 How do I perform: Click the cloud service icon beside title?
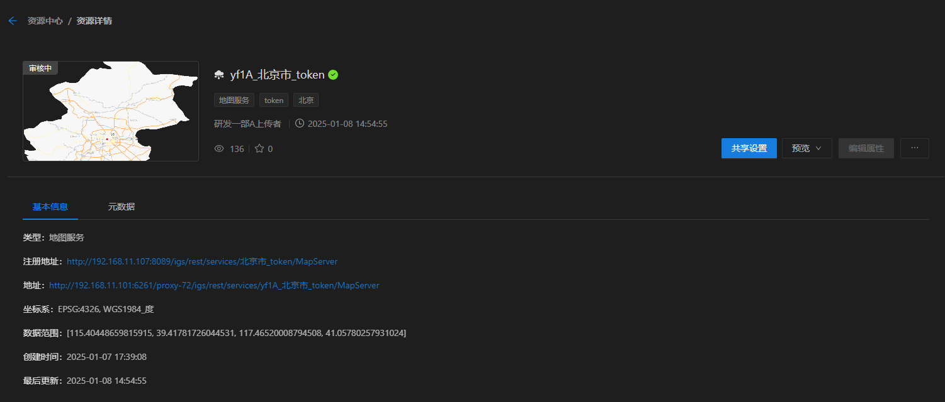(219, 75)
